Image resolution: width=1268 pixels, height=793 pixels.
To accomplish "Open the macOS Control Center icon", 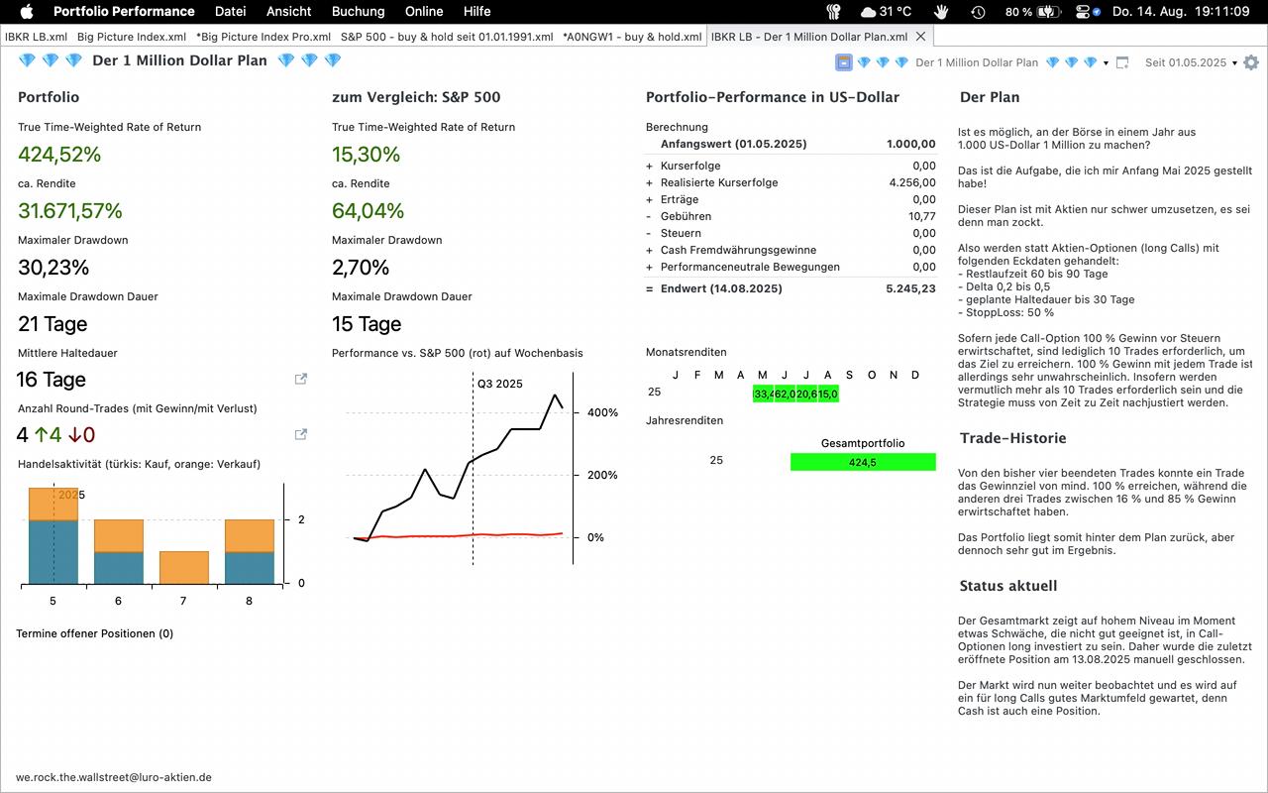I will tap(1088, 12).
